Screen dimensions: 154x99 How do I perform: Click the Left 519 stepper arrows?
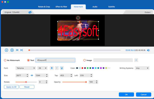point(91,75)
